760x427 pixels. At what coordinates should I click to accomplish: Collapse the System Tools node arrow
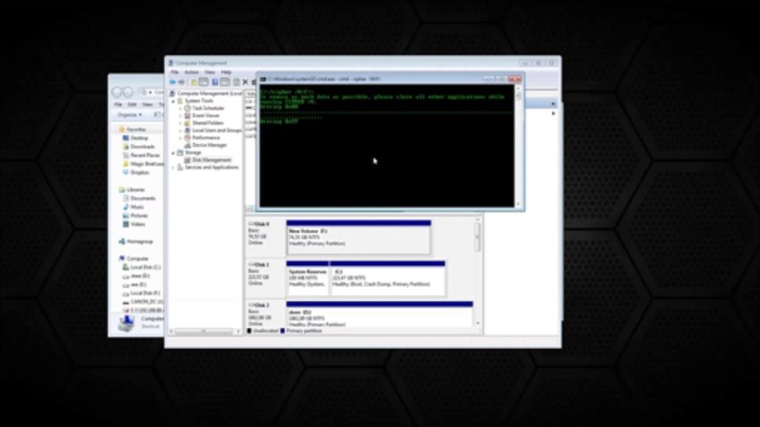point(174,101)
